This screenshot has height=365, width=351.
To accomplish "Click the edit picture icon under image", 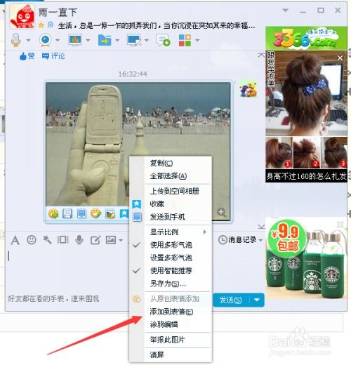I will coord(110,213).
